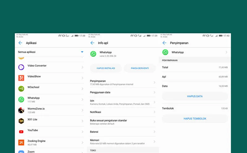Tap the back arrow beside Penyimpanan
The width and height of the screenshot is (247, 153).
click(x=164, y=43)
